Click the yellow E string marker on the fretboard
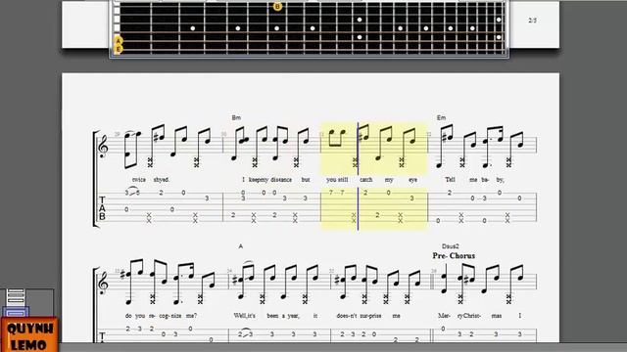This screenshot has width=627, height=352. (119, 49)
